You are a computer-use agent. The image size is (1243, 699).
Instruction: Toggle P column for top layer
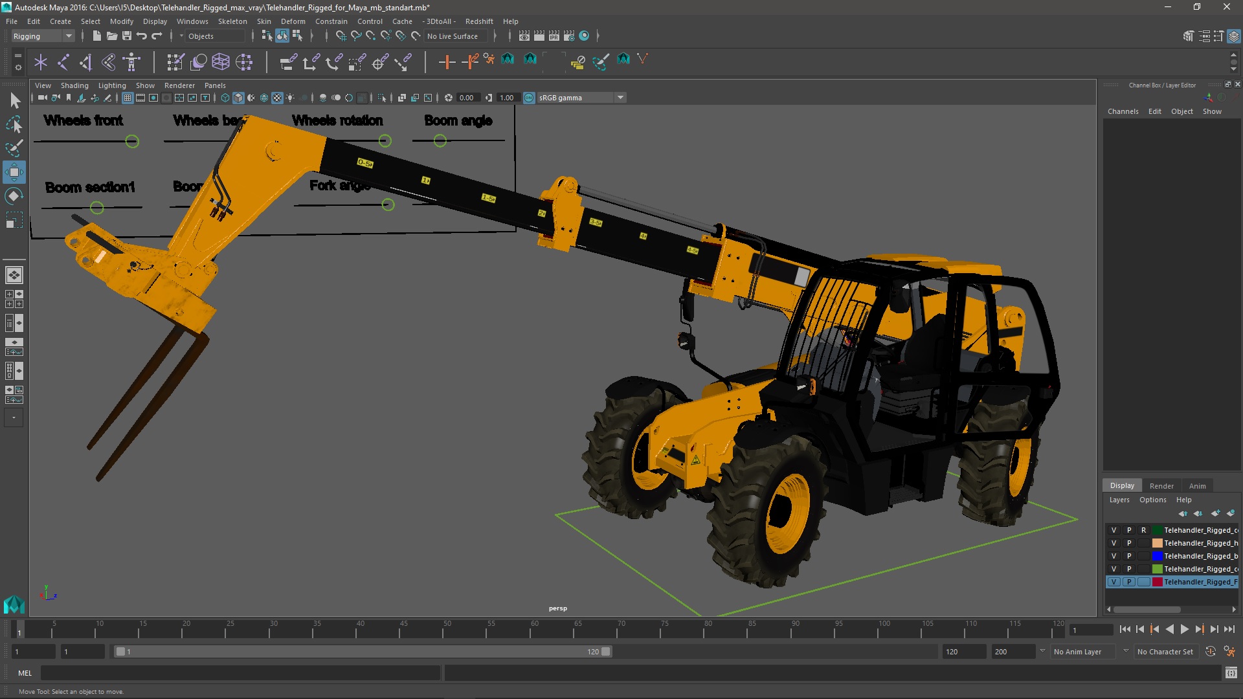pos(1128,529)
